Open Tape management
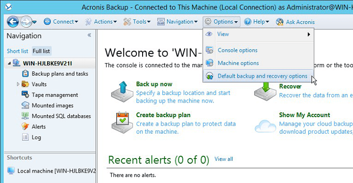Image resolution: width=353 pixels, height=183 pixels. [55, 95]
